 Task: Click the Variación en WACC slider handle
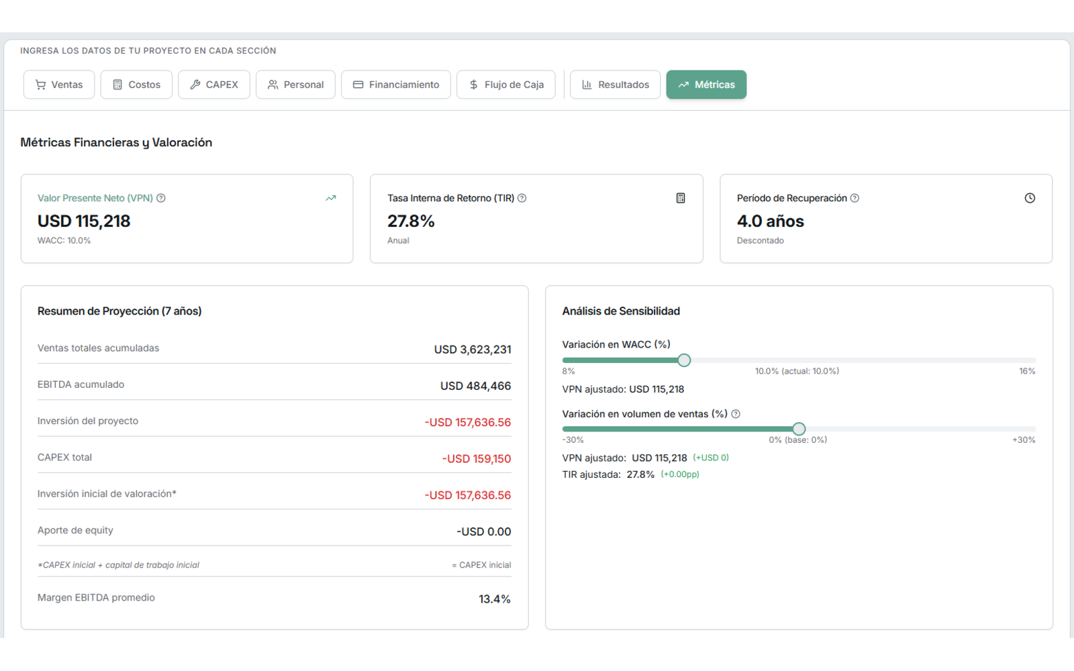(684, 360)
